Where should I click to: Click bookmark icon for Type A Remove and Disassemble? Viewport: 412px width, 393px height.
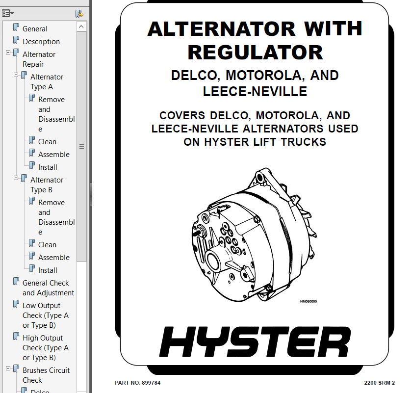click(x=32, y=98)
